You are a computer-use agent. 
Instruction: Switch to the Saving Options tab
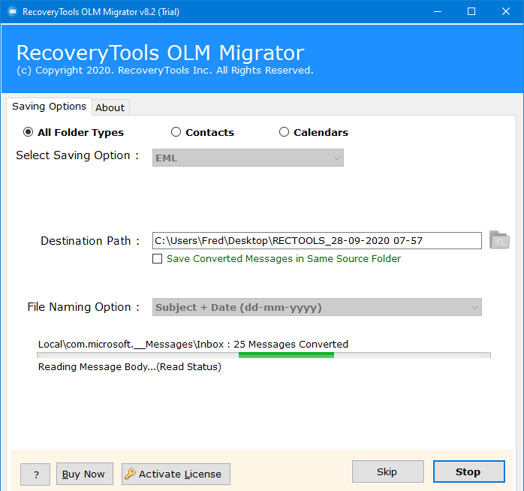coord(49,107)
